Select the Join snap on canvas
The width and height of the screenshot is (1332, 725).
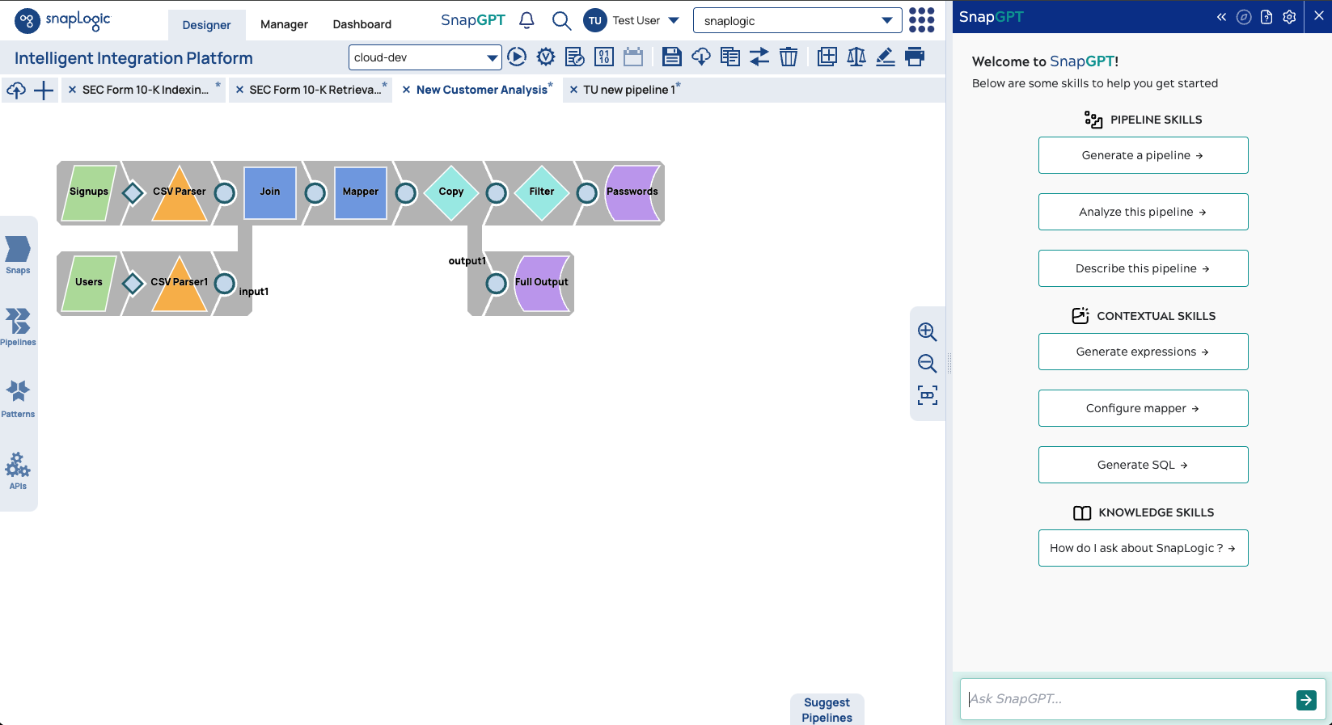click(270, 192)
